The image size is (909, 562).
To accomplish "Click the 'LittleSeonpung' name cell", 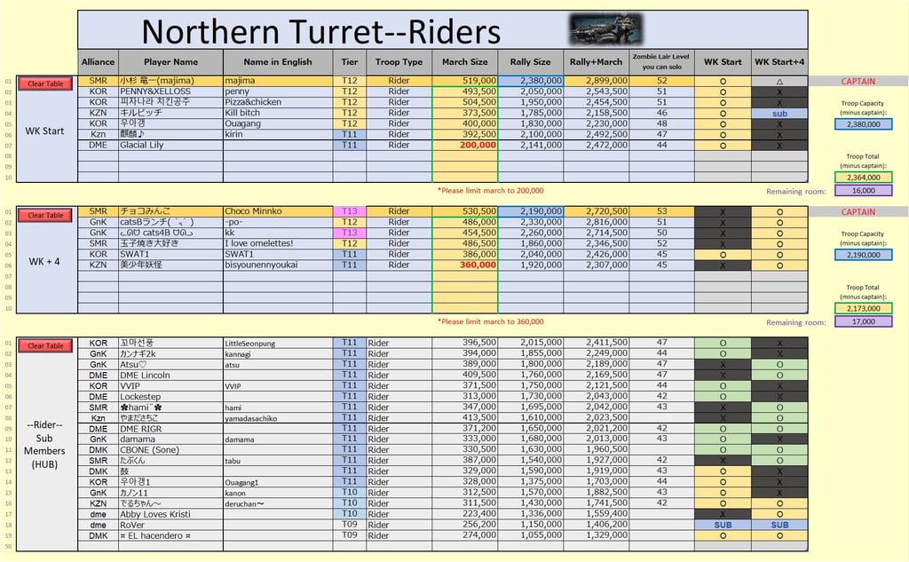I will [278, 343].
